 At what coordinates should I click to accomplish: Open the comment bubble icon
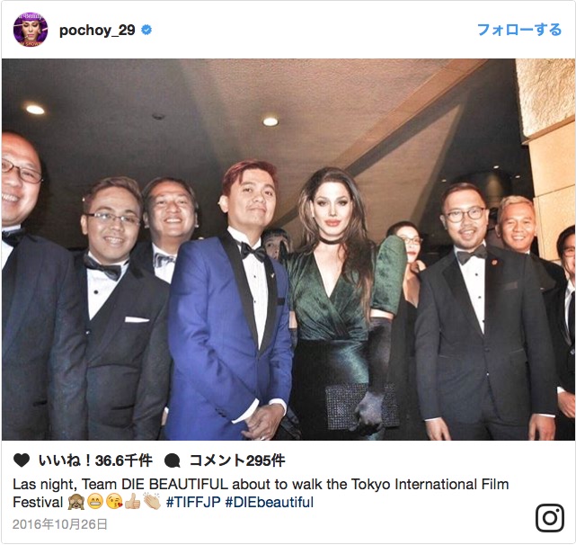pyautogui.click(x=173, y=460)
